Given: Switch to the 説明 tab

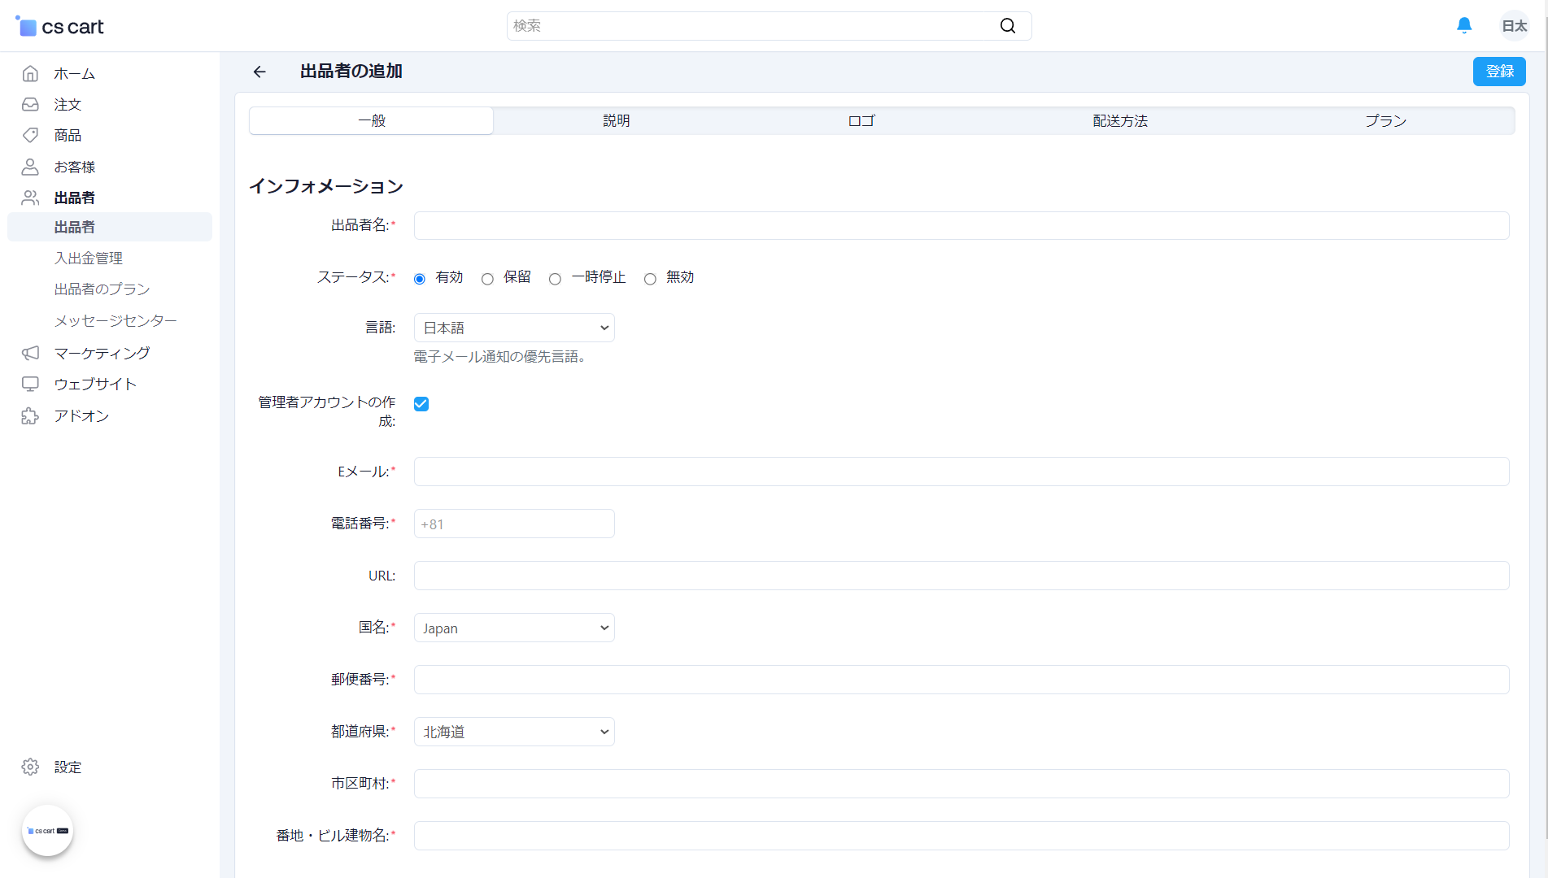Looking at the screenshot, I should [616, 120].
